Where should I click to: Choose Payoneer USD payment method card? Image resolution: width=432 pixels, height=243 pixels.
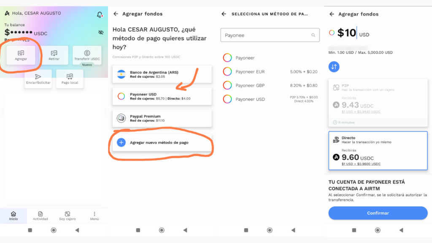click(x=162, y=96)
